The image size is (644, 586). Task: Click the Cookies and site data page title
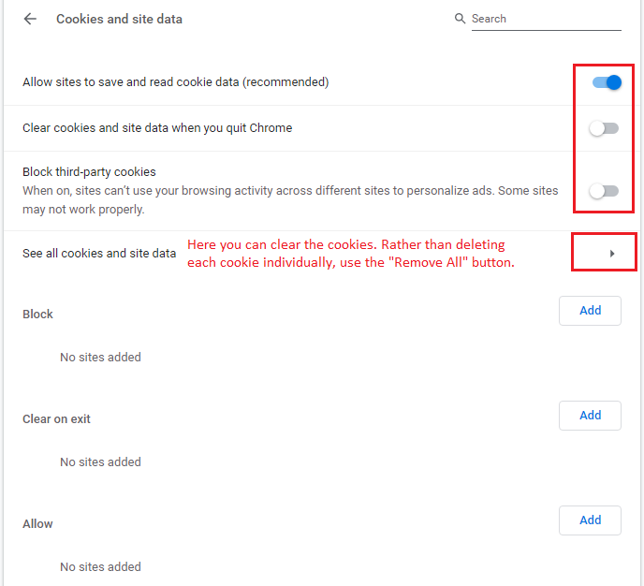pos(119,19)
